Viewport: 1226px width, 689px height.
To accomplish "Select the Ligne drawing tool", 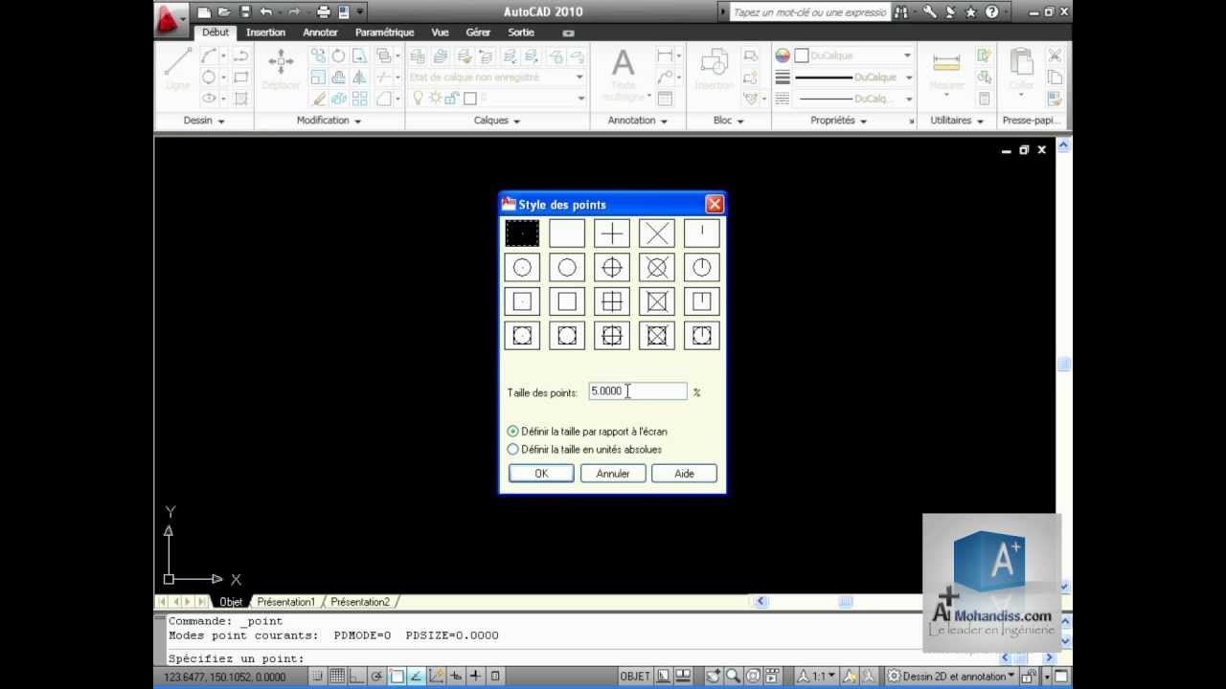I will [x=177, y=70].
